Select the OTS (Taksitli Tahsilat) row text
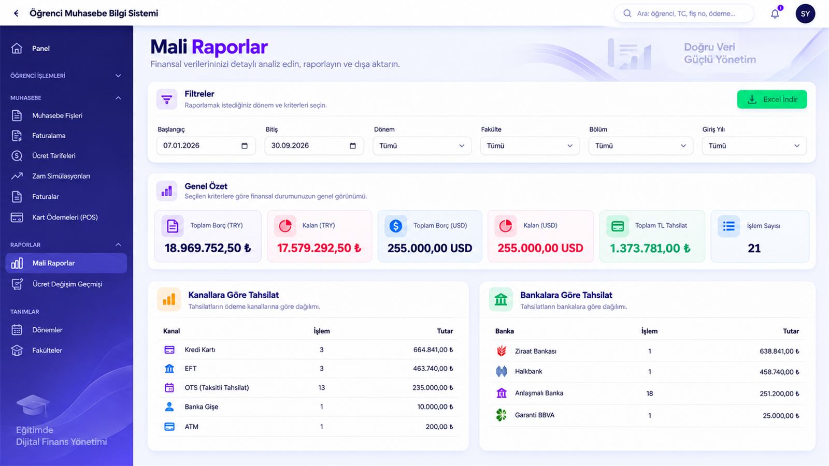829x466 pixels. pos(217,388)
